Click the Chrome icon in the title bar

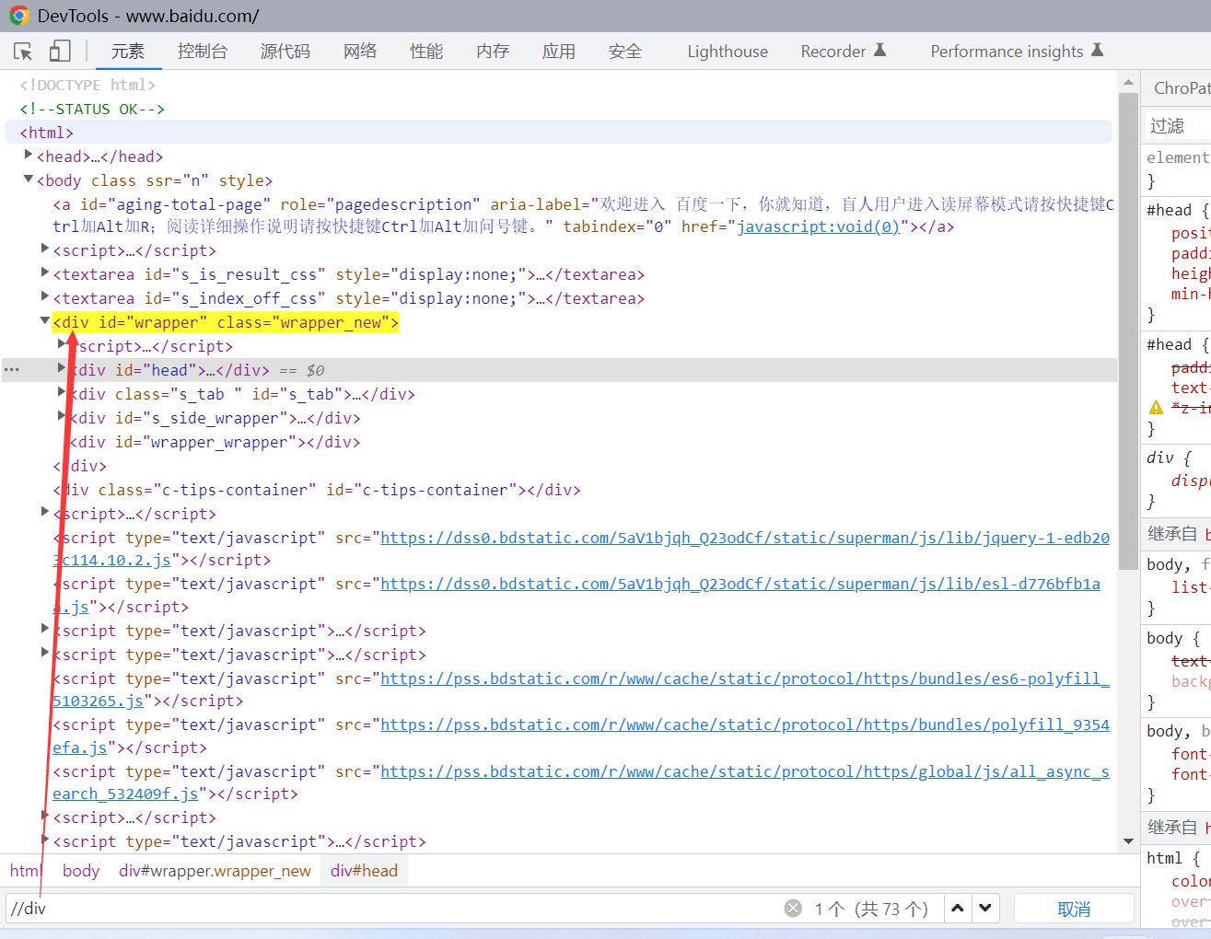[x=18, y=16]
